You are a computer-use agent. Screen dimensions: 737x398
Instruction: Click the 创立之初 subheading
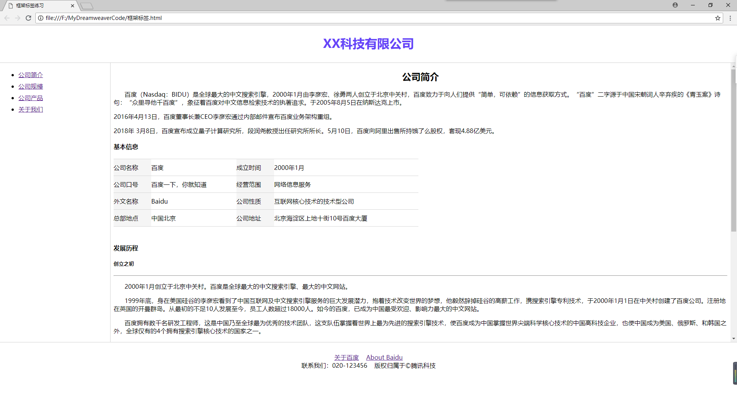point(124,264)
